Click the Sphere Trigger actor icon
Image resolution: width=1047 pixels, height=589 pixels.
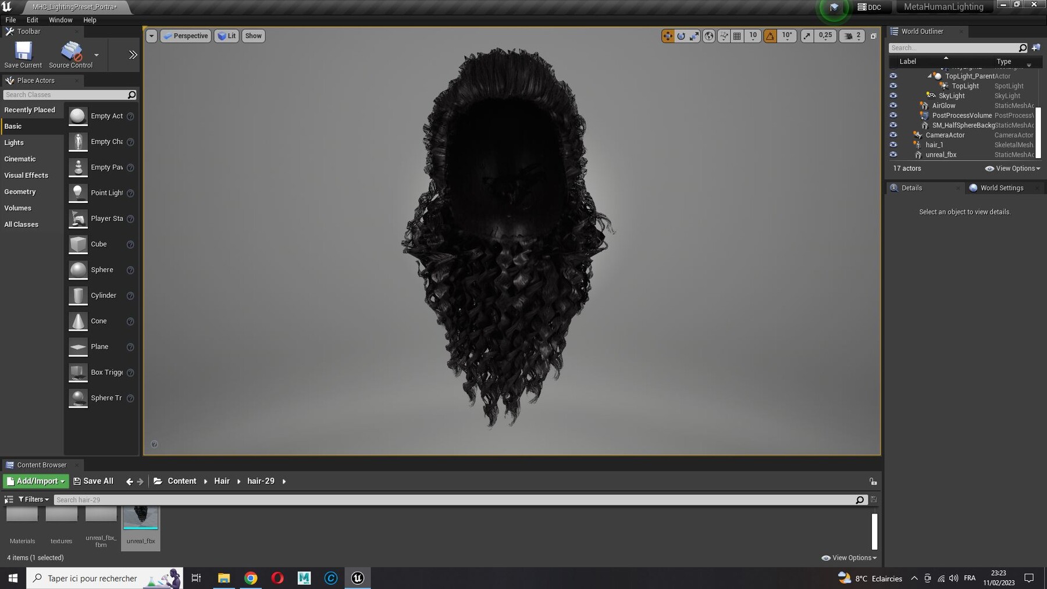[x=78, y=398]
